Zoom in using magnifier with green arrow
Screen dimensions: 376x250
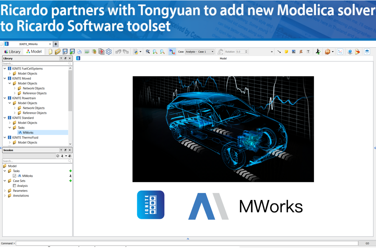[x=155, y=52]
